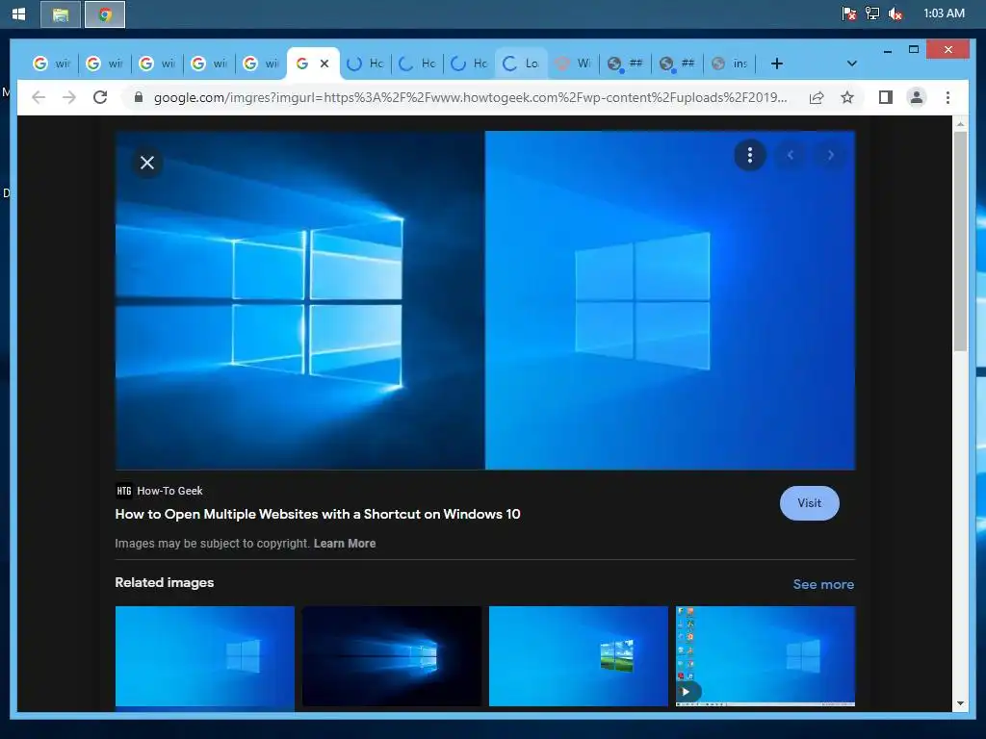Share this page using the share icon

tap(817, 97)
